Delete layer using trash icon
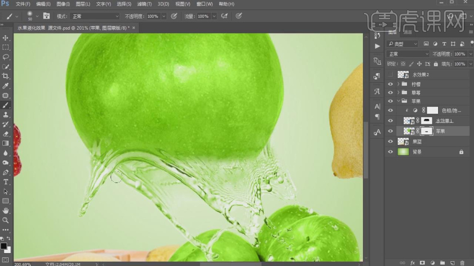474x266 pixels. pos(462,263)
